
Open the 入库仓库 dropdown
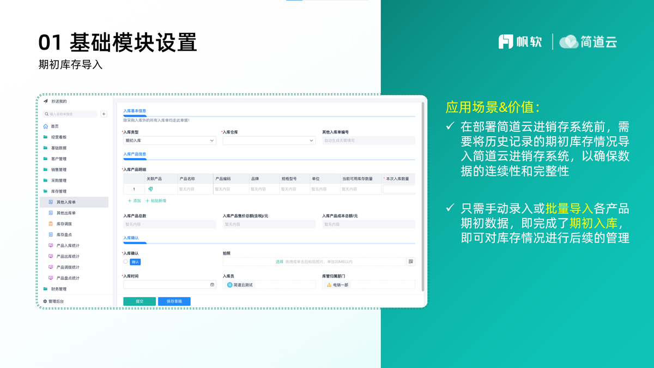[x=269, y=141]
